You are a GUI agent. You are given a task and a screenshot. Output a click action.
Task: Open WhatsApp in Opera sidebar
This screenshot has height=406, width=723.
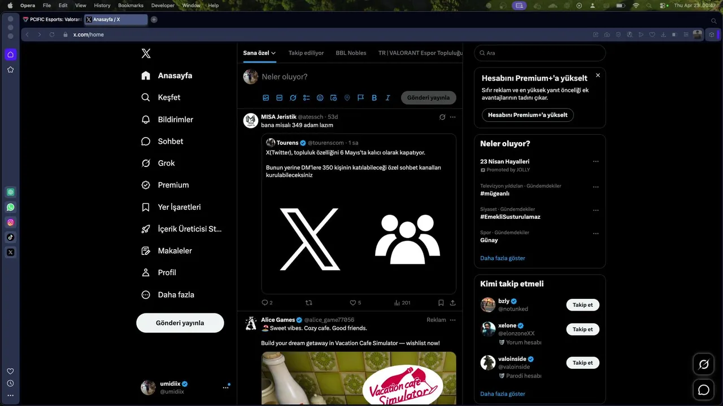[x=10, y=207]
